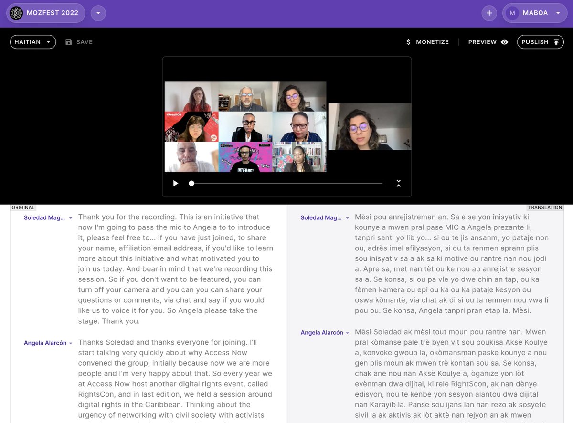Toggle fullscreen collapse icon on video player
Viewport: 573px width, 423px height.
[399, 183]
